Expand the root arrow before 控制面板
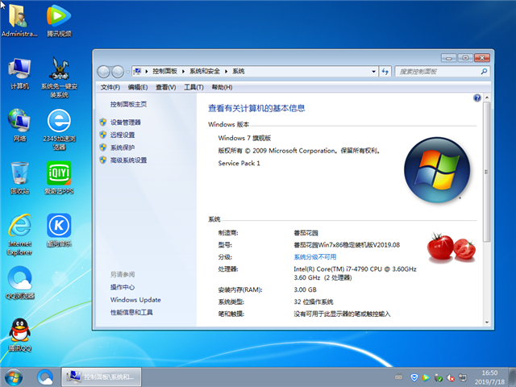This screenshot has width=516, height=387. (146, 72)
